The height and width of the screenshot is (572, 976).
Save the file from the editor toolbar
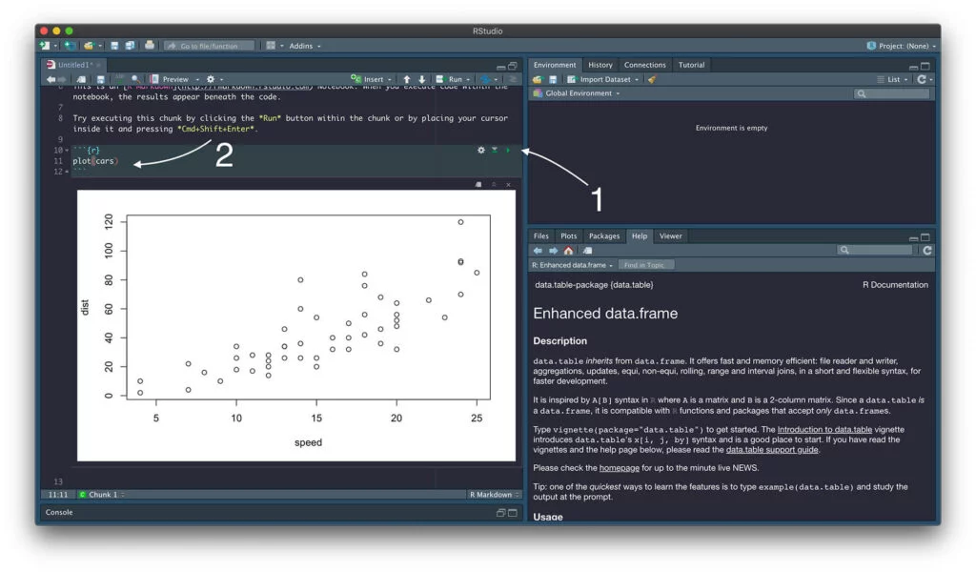coord(101,80)
